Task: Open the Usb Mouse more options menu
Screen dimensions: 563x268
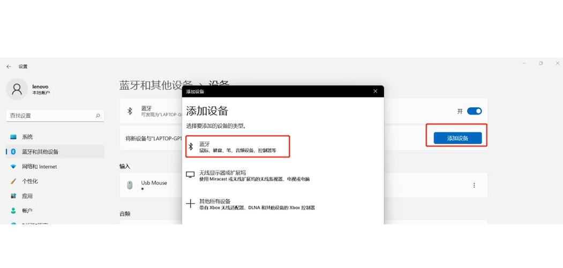Action: (x=474, y=185)
